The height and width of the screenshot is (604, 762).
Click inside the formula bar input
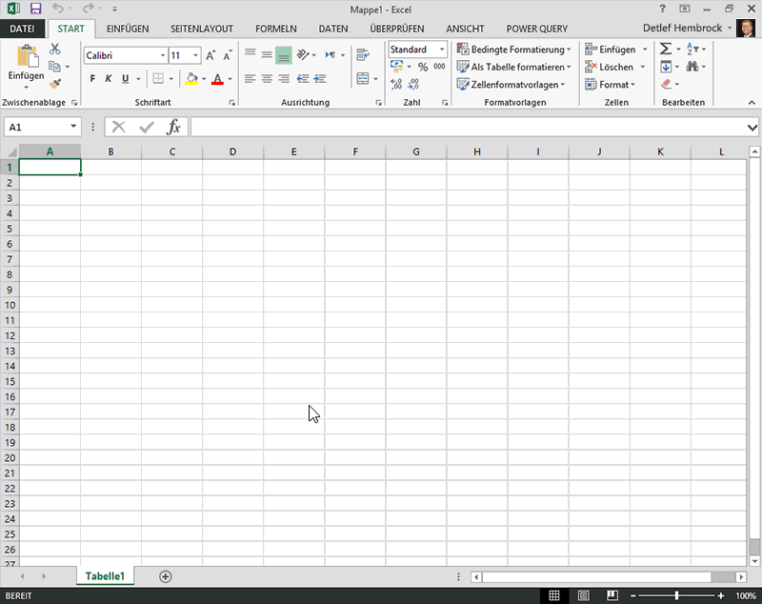[x=467, y=127]
